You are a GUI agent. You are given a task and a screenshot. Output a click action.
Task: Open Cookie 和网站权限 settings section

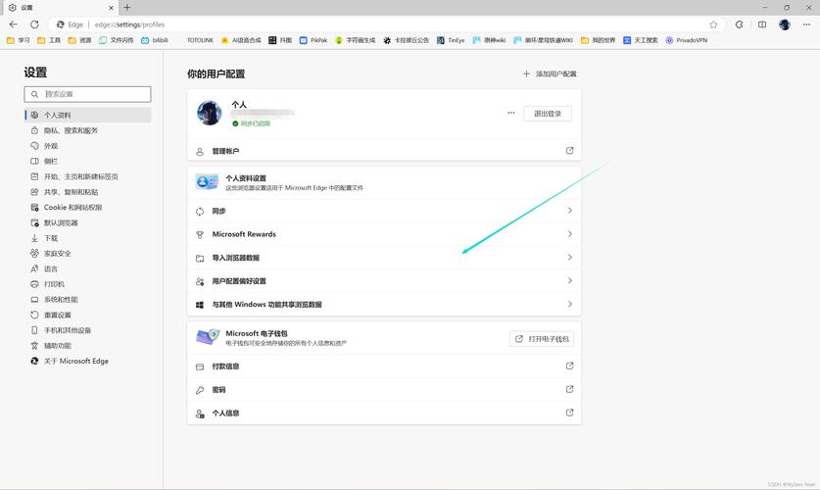[x=88, y=207]
